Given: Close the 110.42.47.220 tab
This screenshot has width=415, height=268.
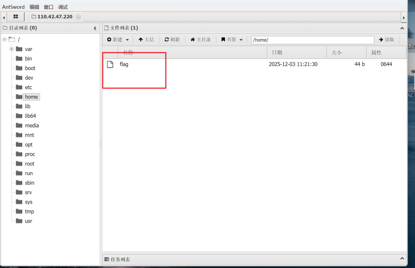Looking at the screenshot, I should tap(78, 17).
